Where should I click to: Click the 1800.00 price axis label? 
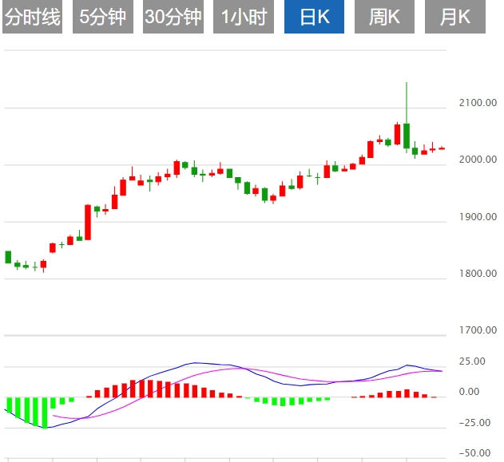click(478, 274)
